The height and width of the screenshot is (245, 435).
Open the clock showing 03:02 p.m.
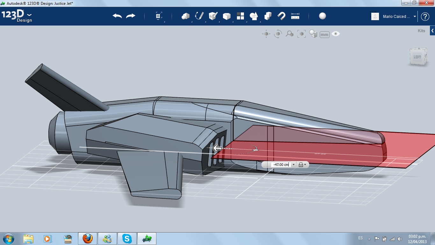[x=417, y=239]
